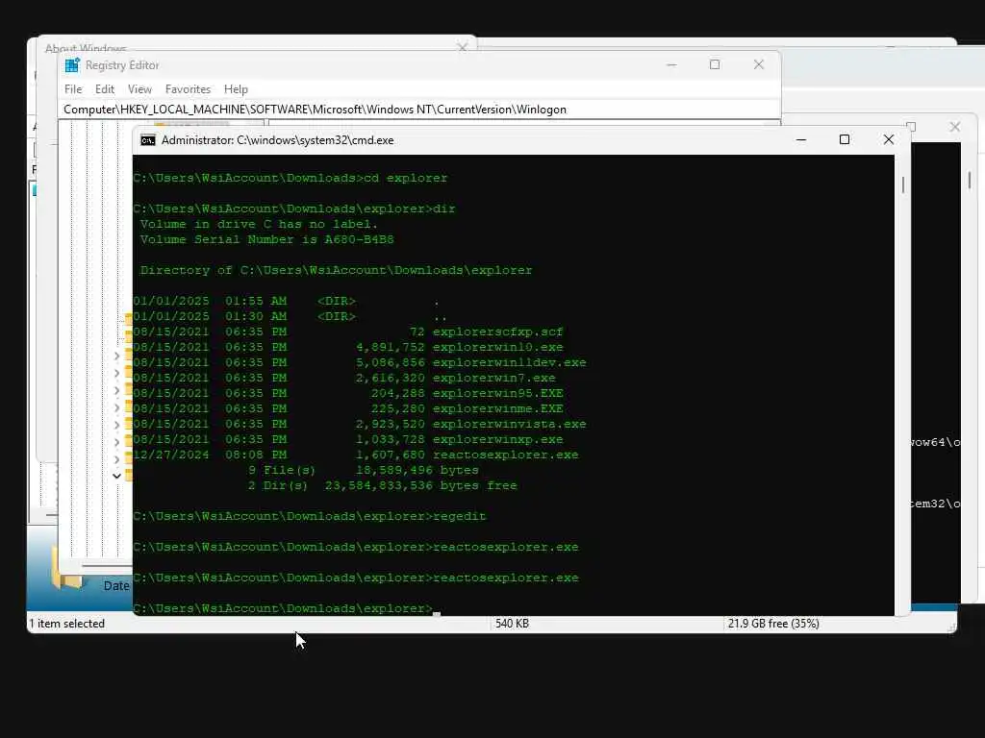Click the 'cd explorer' command text
Image resolution: width=985 pixels, height=738 pixels.
[x=406, y=178]
